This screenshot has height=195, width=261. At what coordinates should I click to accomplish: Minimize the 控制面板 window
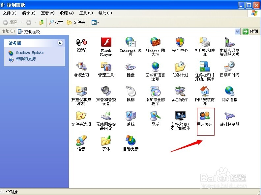click(x=241, y=5)
